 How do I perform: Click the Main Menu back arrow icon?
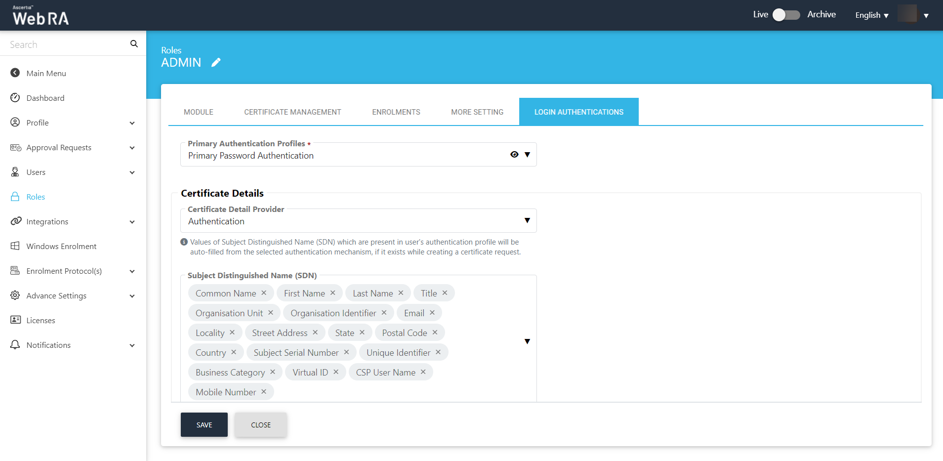click(15, 73)
